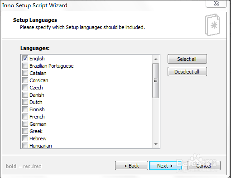Go back with the Back button
This screenshot has width=231, height=178.
click(x=131, y=166)
